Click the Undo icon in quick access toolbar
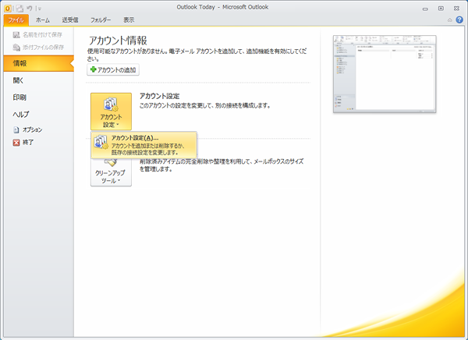The image size is (468, 340). [x=29, y=7]
